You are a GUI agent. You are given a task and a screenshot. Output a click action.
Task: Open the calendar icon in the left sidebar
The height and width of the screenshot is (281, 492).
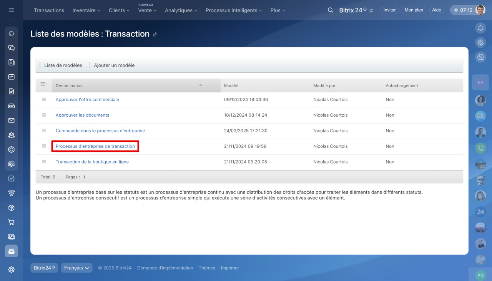point(11,77)
